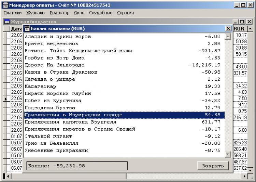
Task: Click journal cell with value 18.17
Action: pyautogui.click(x=240, y=35)
